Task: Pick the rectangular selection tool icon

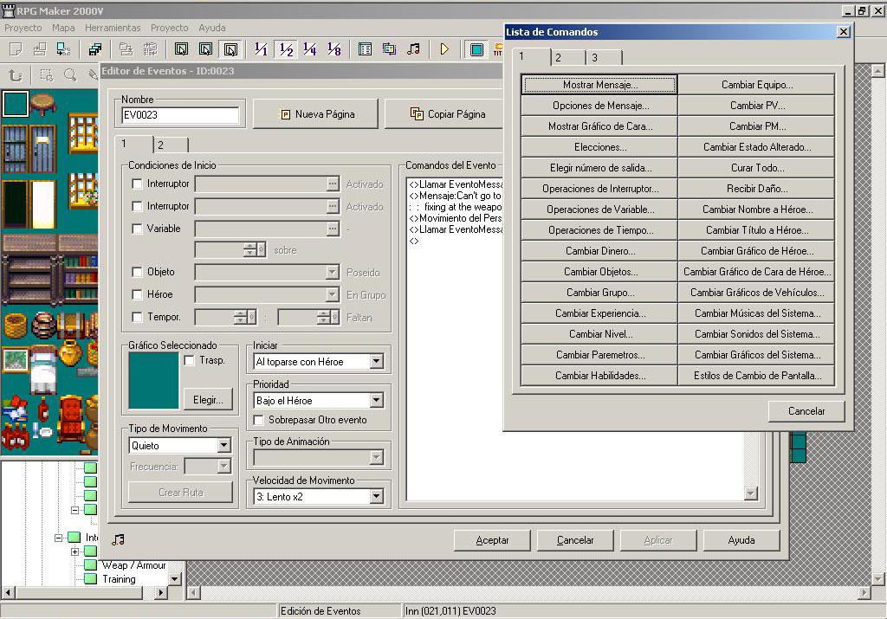Action: coord(46,74)
